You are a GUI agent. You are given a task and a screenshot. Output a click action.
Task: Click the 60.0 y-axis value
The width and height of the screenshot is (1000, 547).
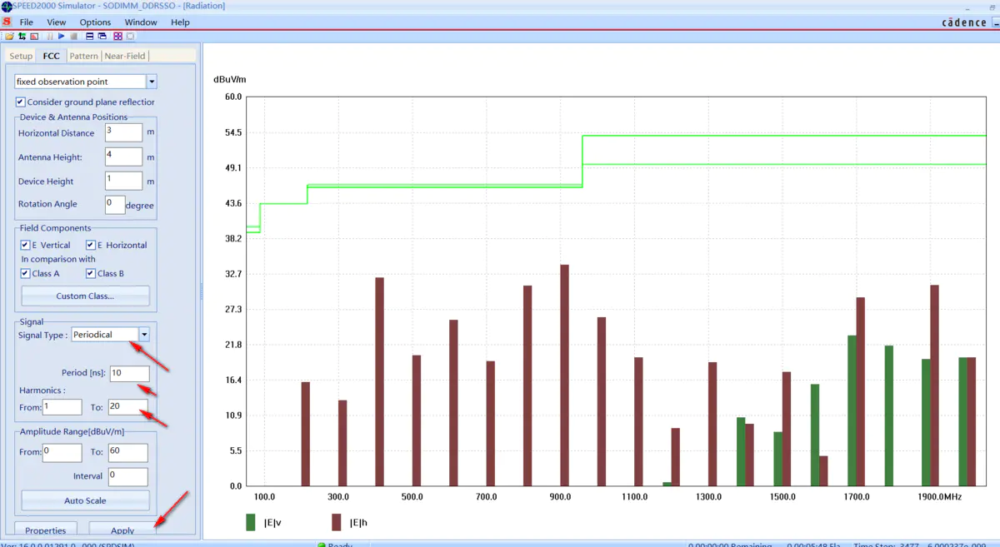pos(233,97)
